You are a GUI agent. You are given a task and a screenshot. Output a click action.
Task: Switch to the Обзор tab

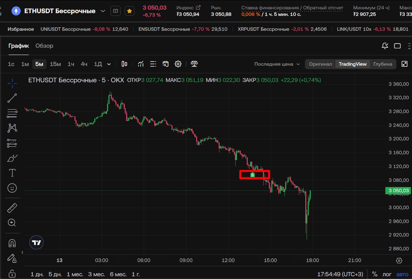point(44,46)
